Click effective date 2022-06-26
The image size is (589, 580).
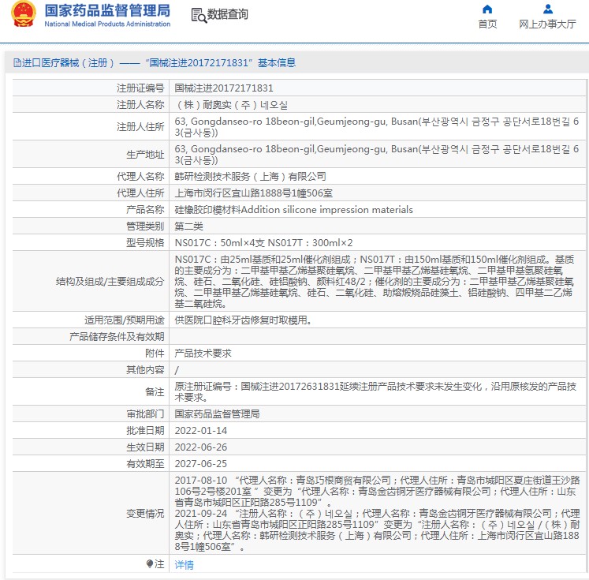click(201, 447)
